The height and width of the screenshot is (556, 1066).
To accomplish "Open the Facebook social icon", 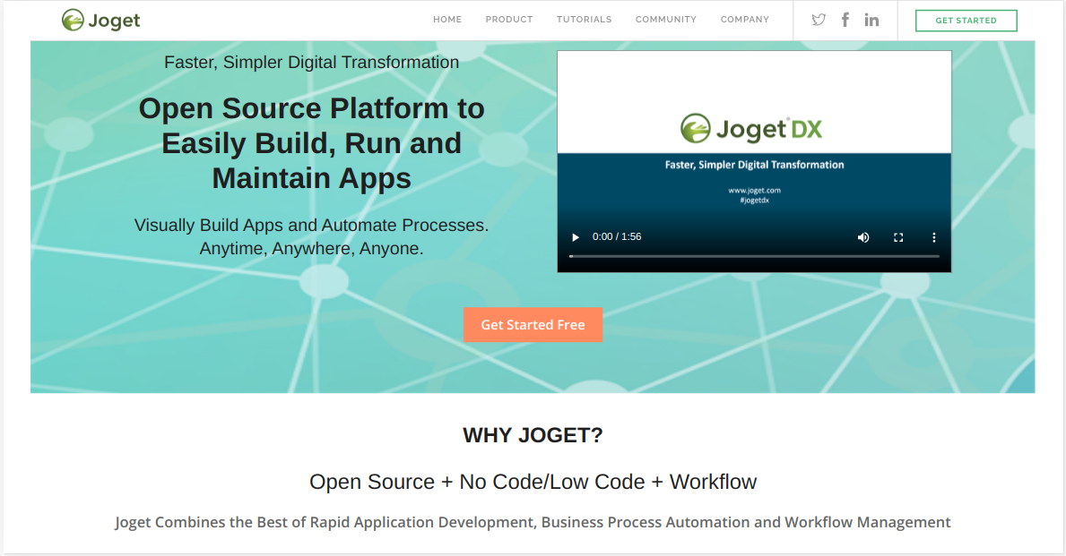I will 845,20.
